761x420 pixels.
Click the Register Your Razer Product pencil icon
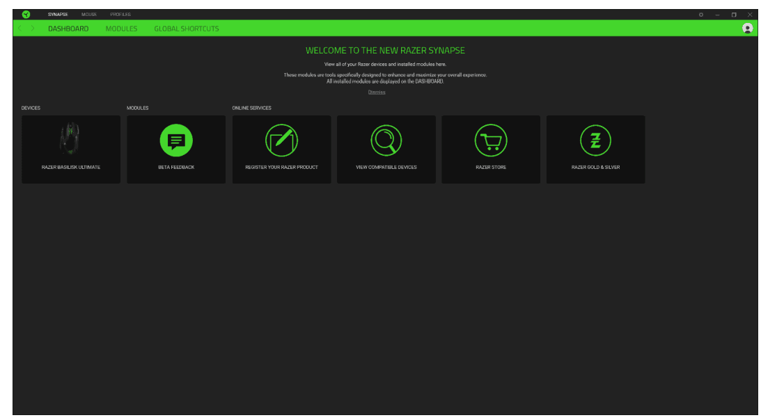pyautogui.click(x=281, y=139)
